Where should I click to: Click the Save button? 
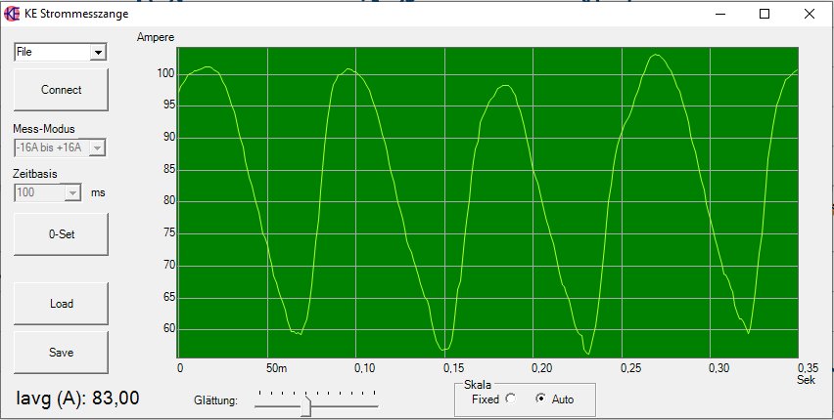point(61,353)
